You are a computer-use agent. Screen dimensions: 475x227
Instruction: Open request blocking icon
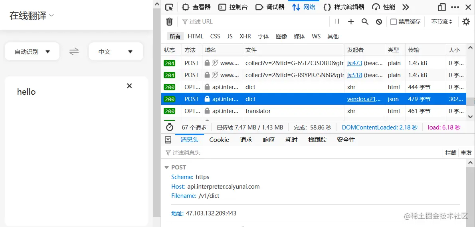379,22
